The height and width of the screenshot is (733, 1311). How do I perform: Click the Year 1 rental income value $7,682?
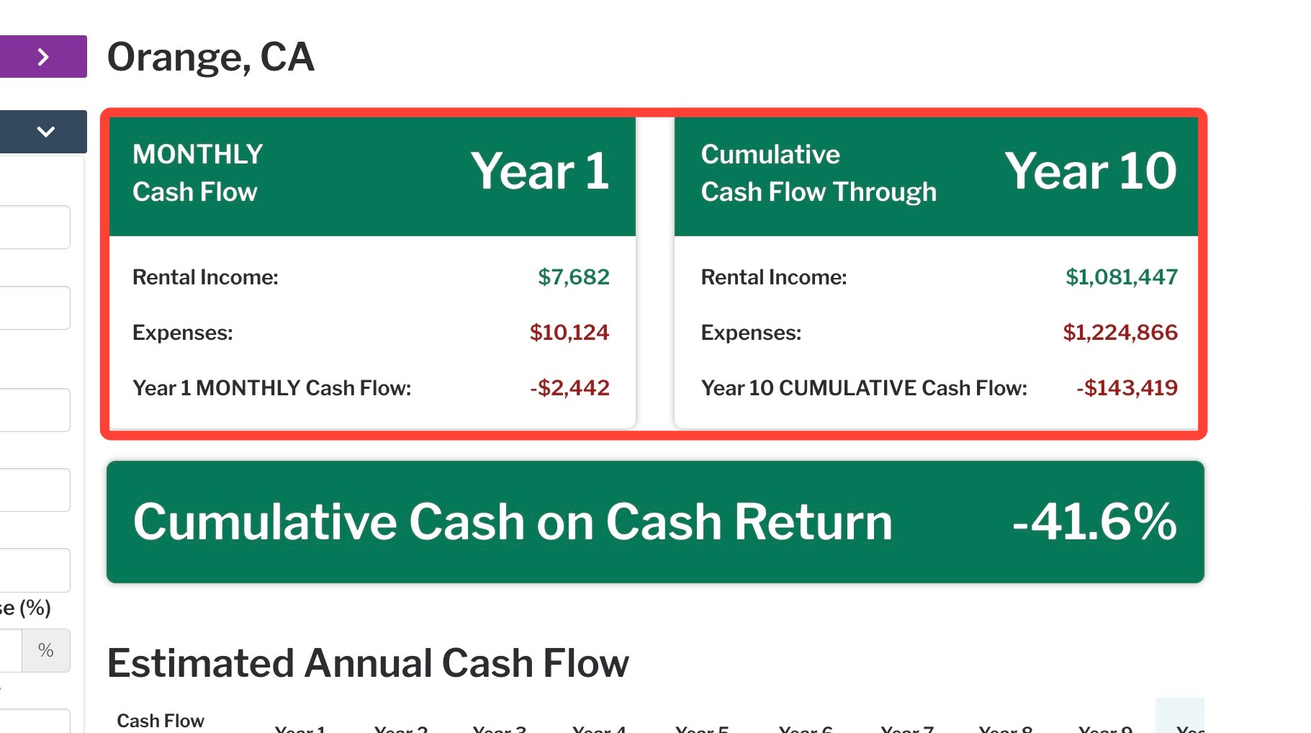click(573, 276)
